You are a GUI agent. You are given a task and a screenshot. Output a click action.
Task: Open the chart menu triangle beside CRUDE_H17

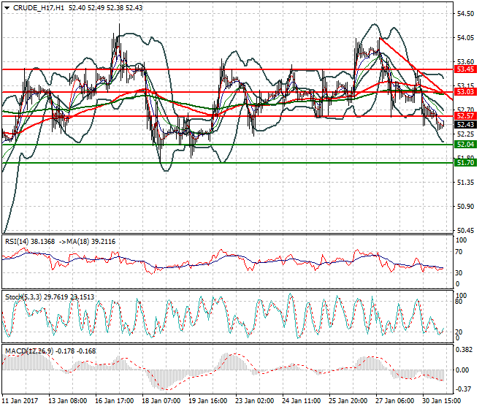click(7, 7)
